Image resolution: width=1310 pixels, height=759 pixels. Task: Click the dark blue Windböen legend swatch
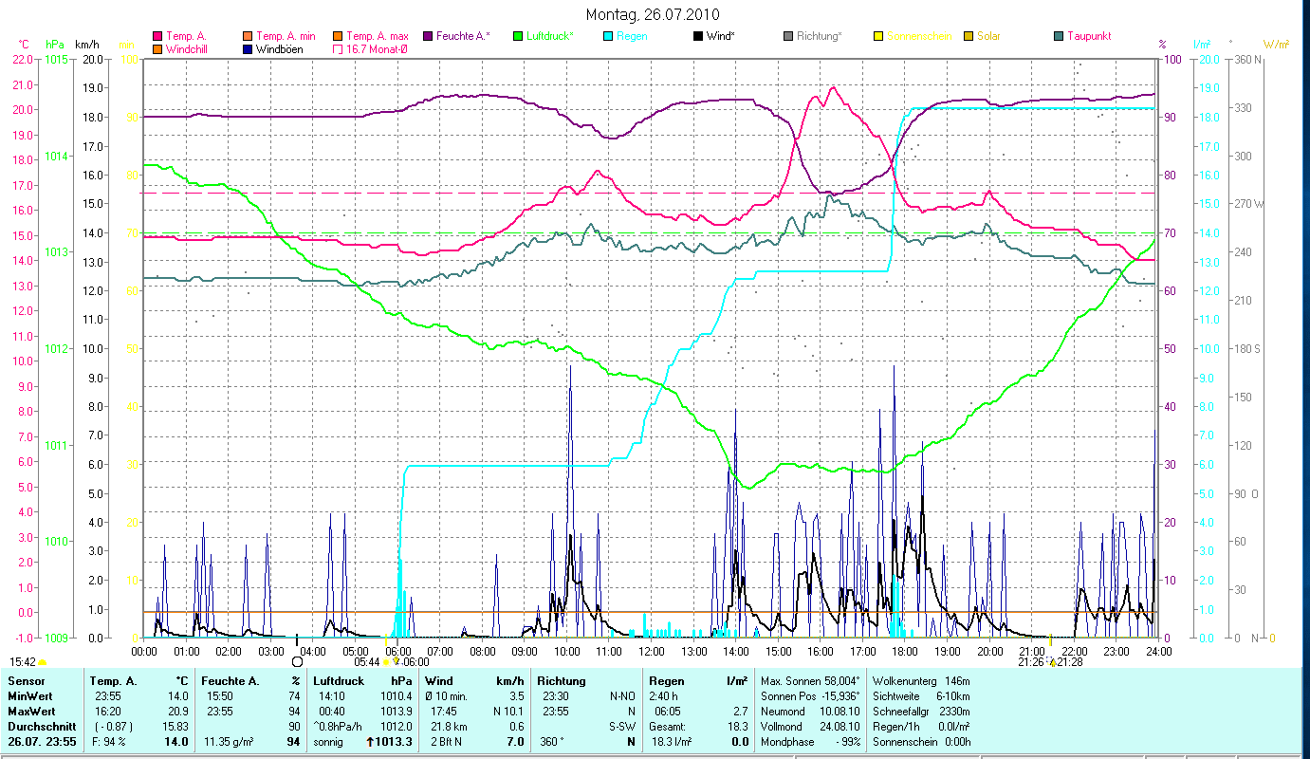coord(248,48)
